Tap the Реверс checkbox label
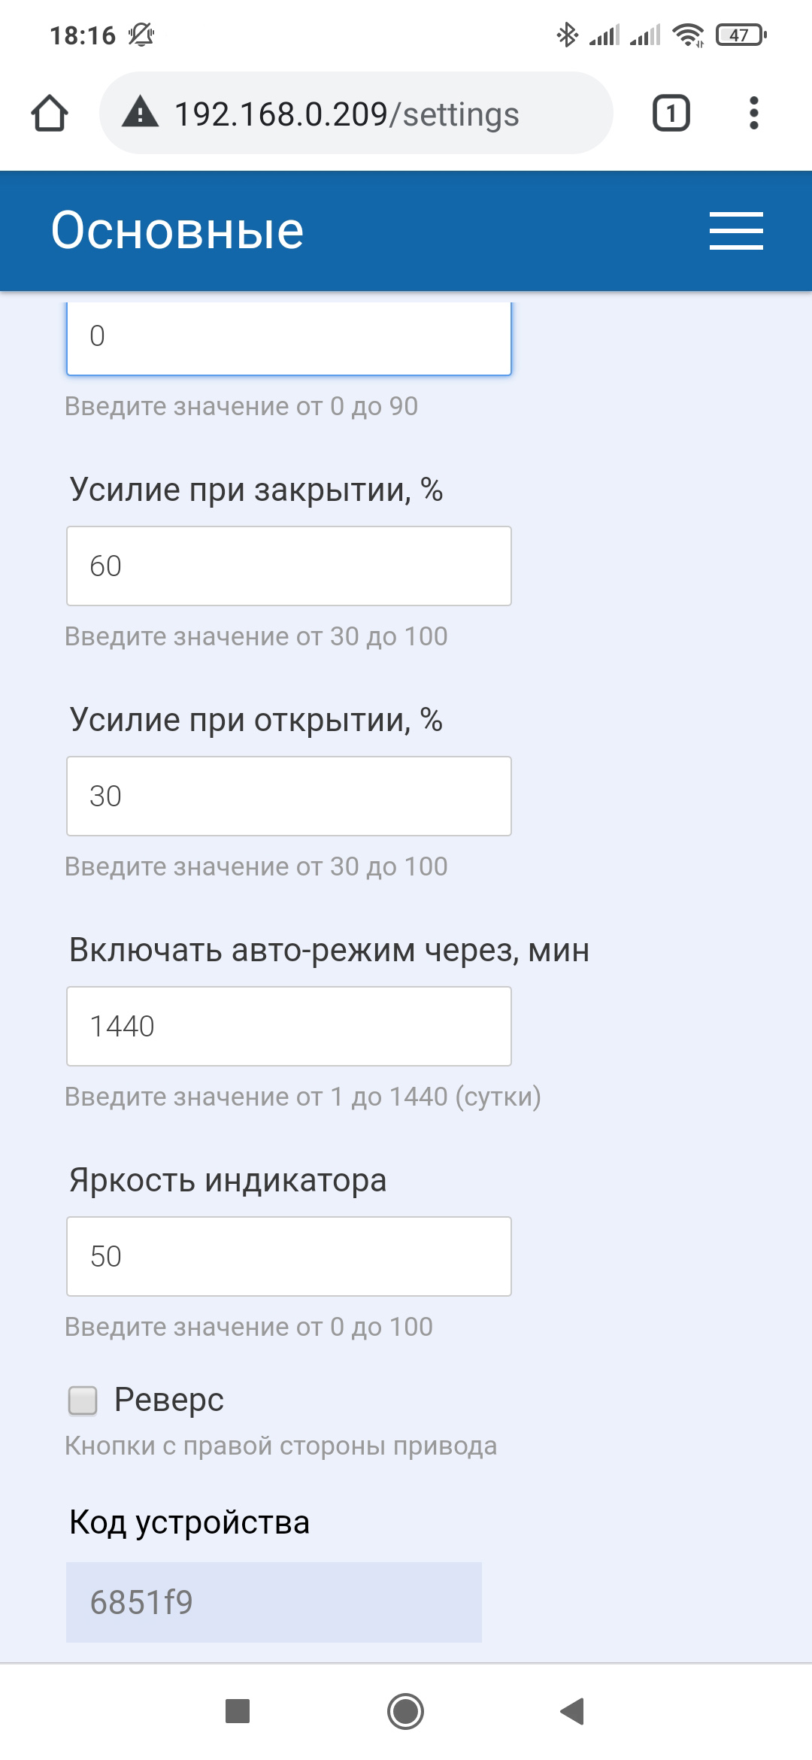The image size is (812, 1760). pos(169,1400)
